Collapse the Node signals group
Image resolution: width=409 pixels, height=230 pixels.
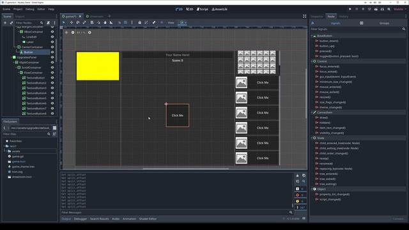312,138
